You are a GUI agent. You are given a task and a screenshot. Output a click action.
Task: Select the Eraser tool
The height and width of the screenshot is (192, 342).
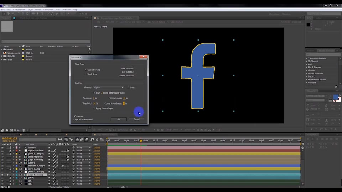pos(57,14)
